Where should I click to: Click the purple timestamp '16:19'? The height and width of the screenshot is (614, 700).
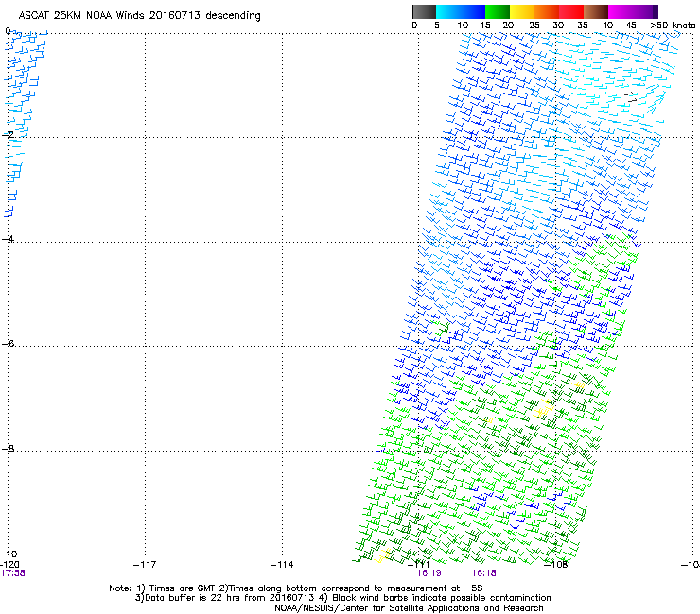429,573
